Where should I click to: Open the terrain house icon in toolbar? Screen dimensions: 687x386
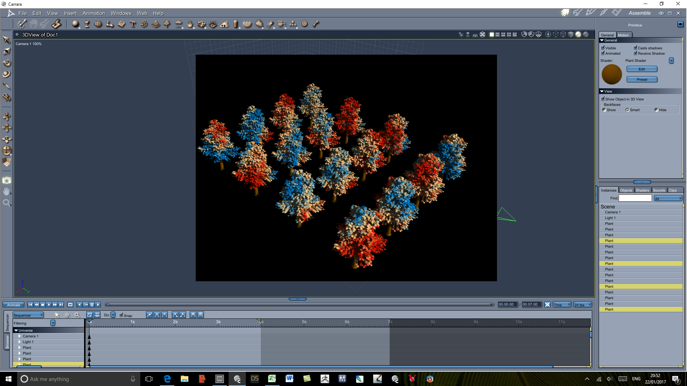click(224, 24)
